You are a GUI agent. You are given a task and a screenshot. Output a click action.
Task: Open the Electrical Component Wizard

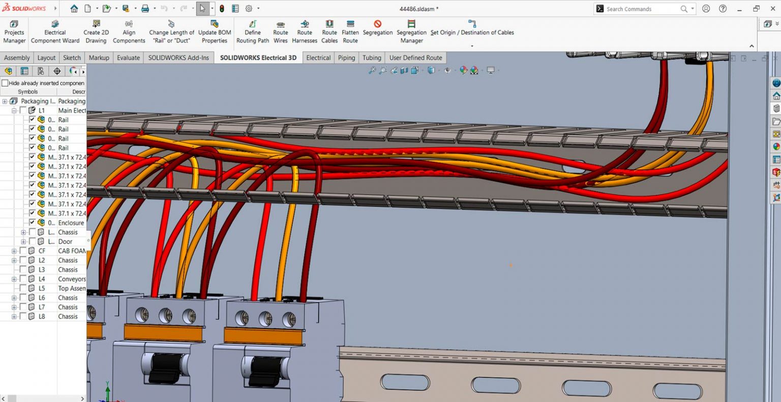[x=55, y=32]
